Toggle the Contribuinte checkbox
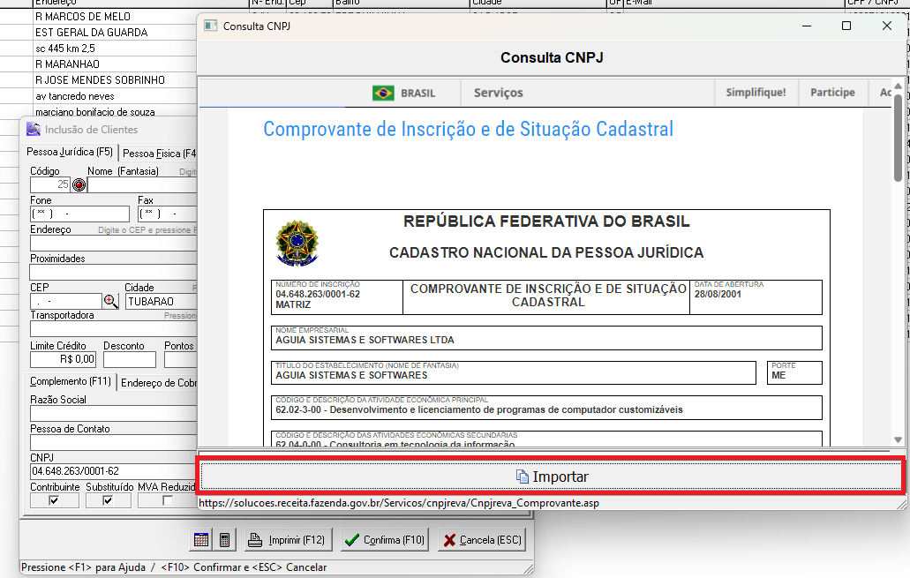Viewport: 910px width, 578px height. point(54,501)
